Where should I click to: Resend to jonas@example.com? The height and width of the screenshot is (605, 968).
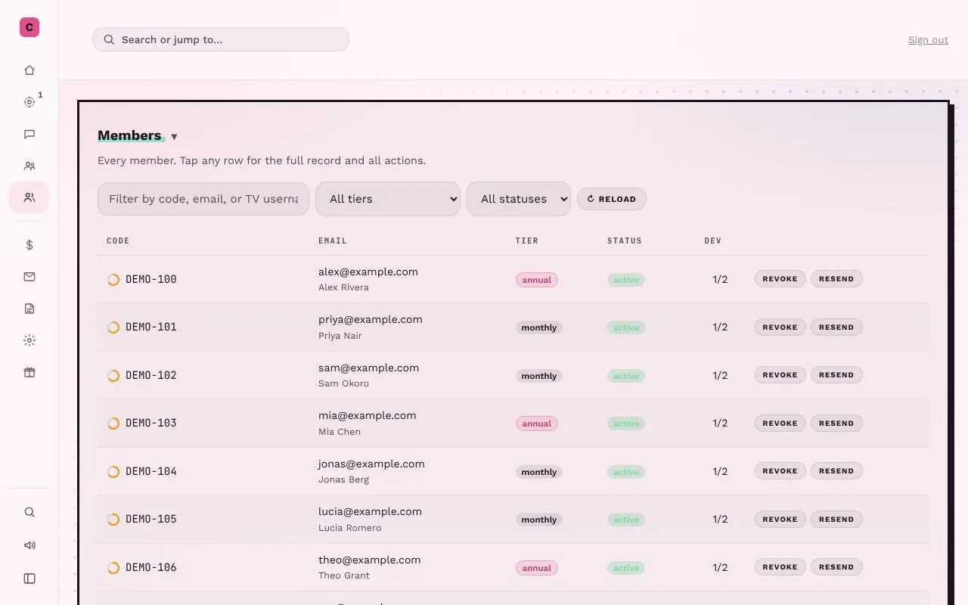click(x=836, y=471)
